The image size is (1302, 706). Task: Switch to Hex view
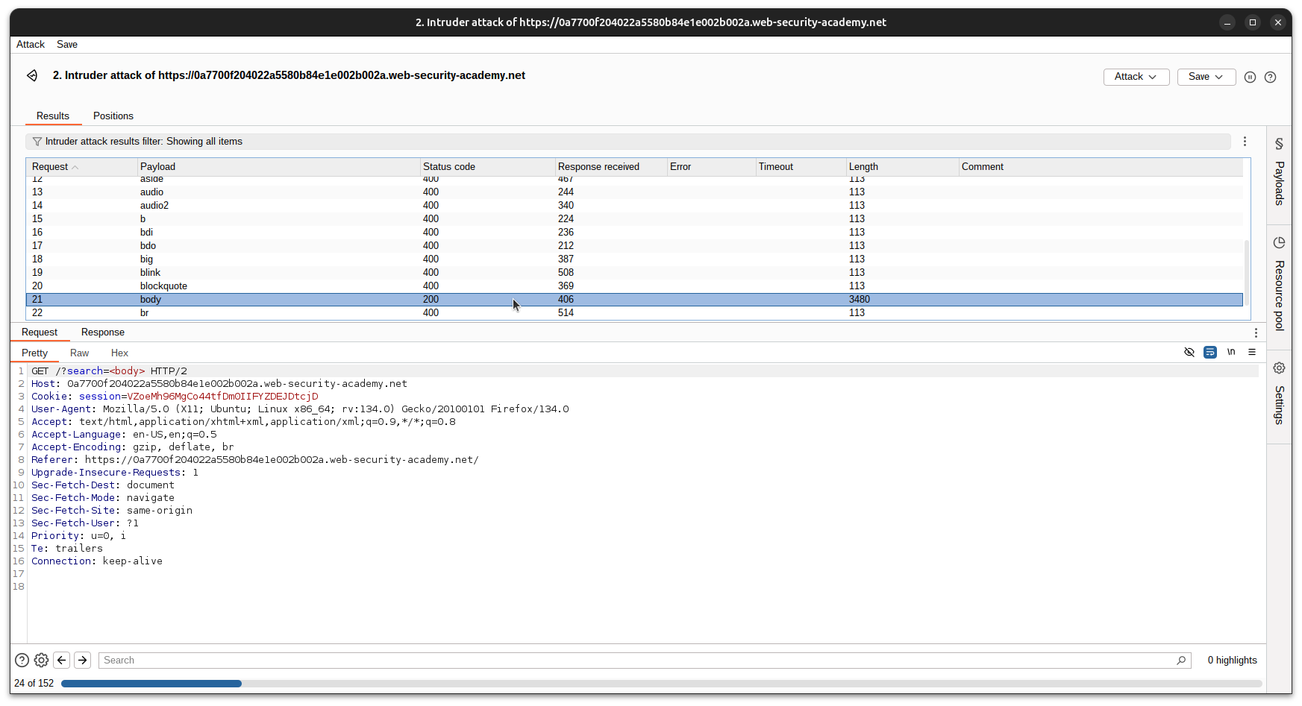coord(119,353)
